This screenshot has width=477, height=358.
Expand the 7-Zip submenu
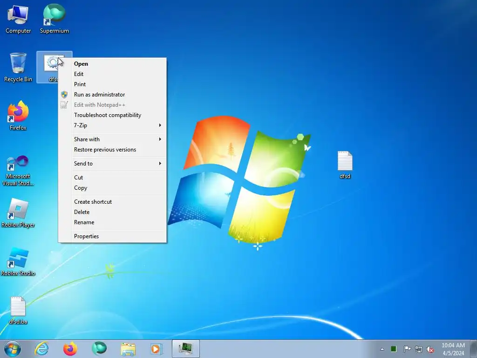pos(112,125)
